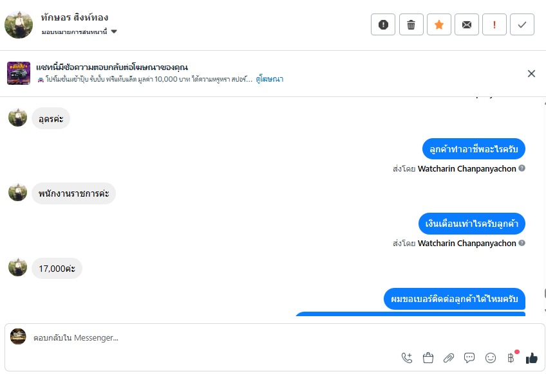This screenshot has width=546, height=374.
Task: Click the envelope mark-as-unread icon
Action: [467, 25]
